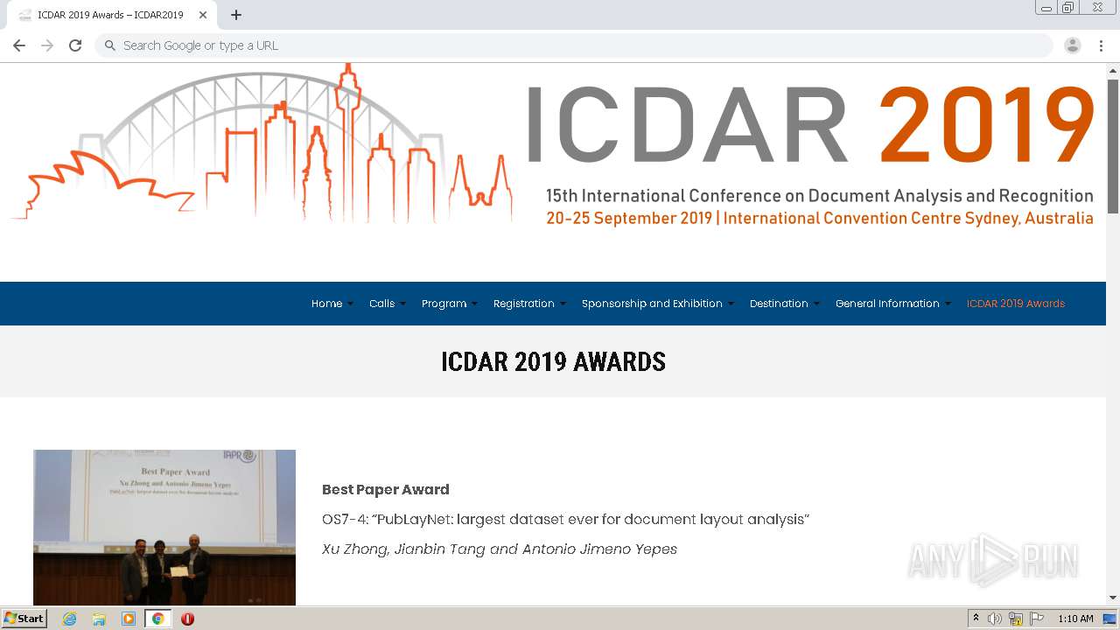Click the red Opera taskbar icon
The height and width of the screenshot is (630, 1120).
187,619
